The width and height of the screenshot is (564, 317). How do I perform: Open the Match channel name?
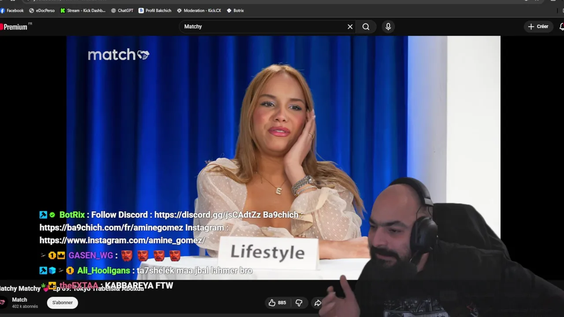(19, 300)
